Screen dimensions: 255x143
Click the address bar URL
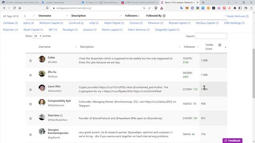coord(74,8)
